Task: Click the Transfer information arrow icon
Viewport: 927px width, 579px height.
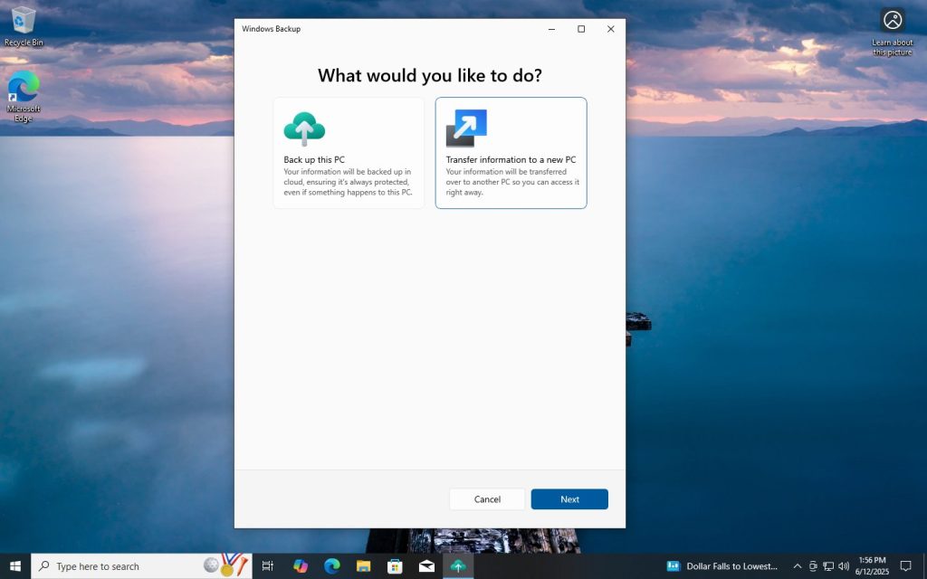Action: pos(466,127)
